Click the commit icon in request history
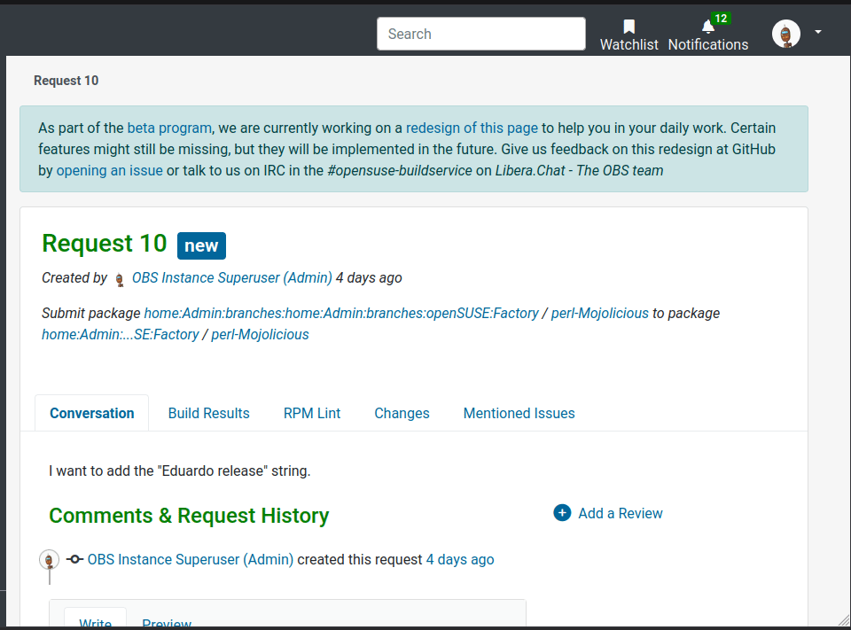The image size is (851, 630). click(74, 560)
